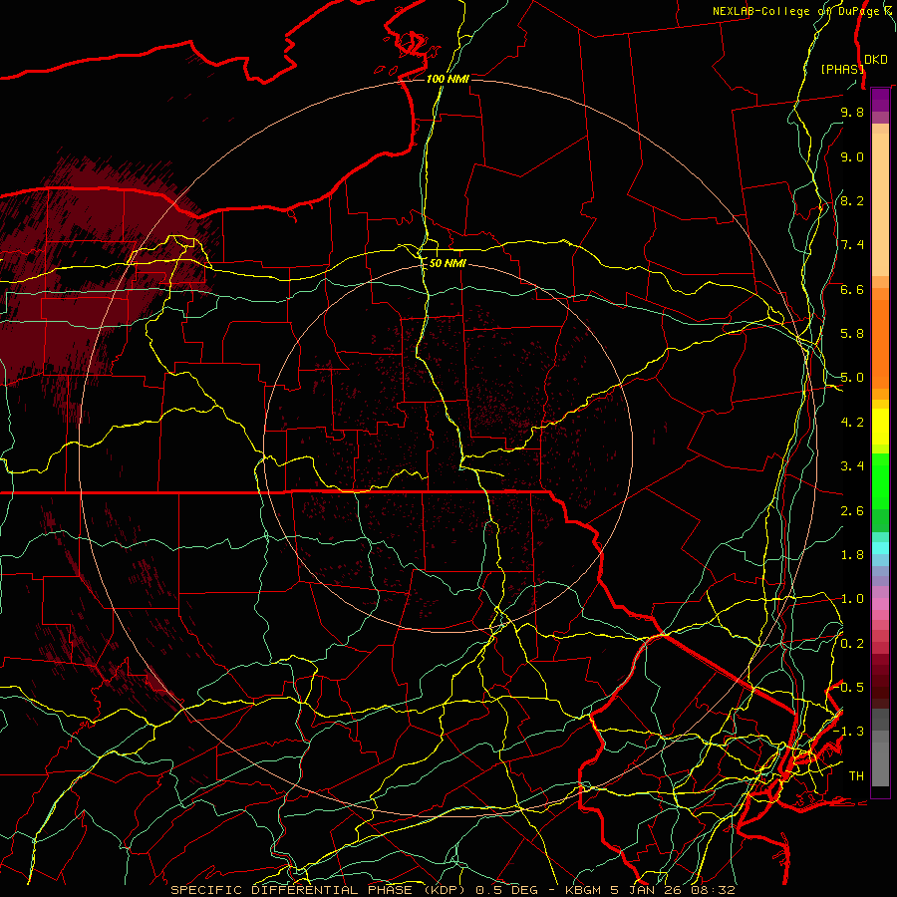
Task: Click the 50 NMI range ring label
Action: (x=448, y=263)
